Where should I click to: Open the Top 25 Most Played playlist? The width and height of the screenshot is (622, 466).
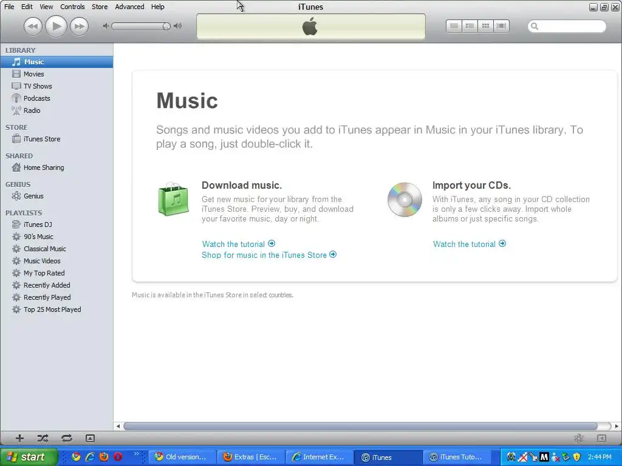tap(56, 309)
